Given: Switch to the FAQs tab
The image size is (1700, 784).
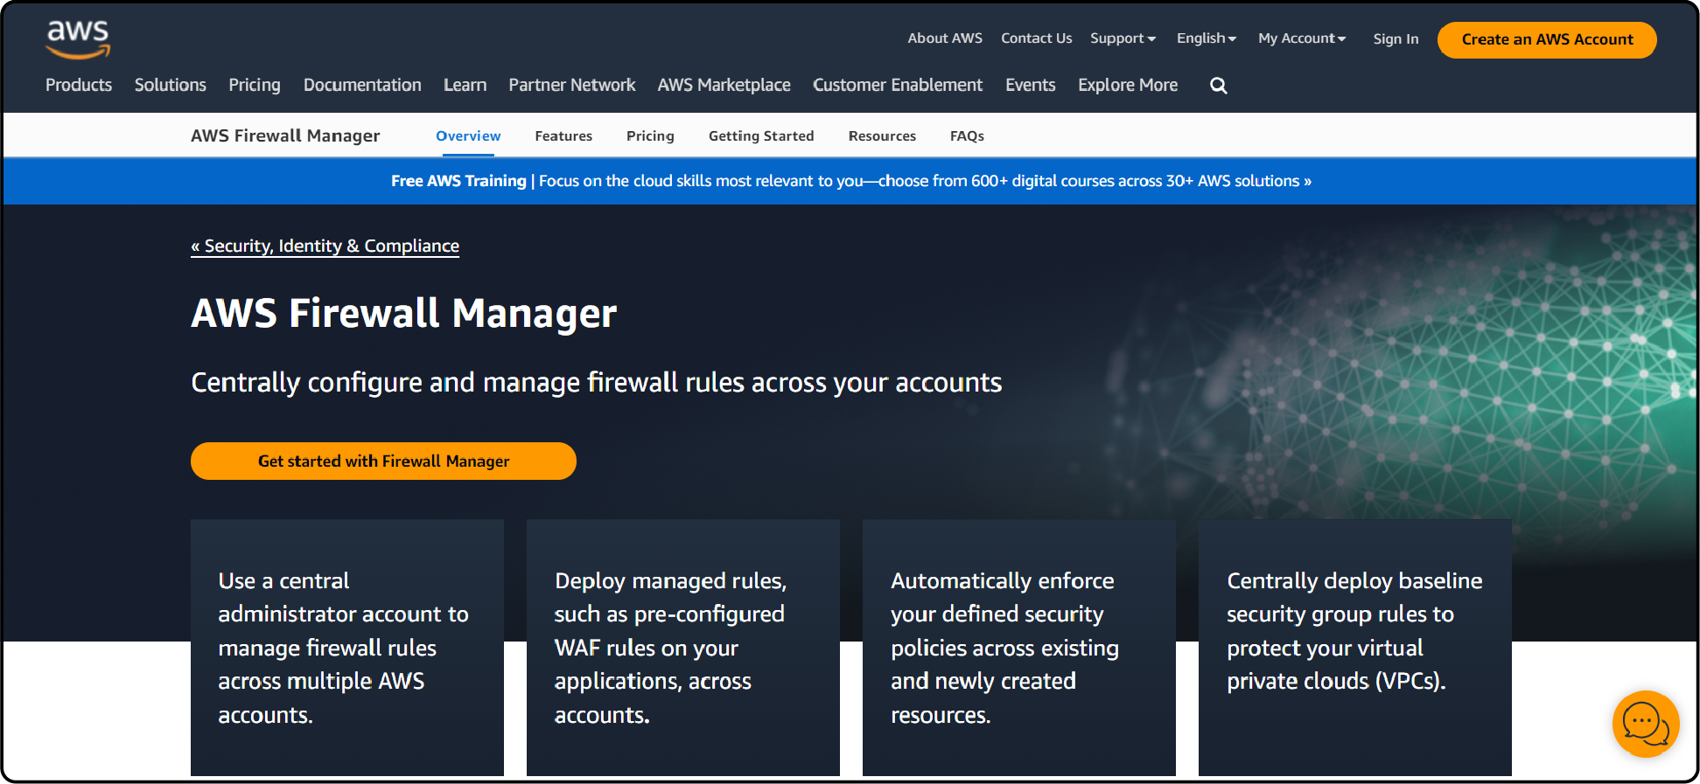Looking at the screenshot, I should [967, 136].
